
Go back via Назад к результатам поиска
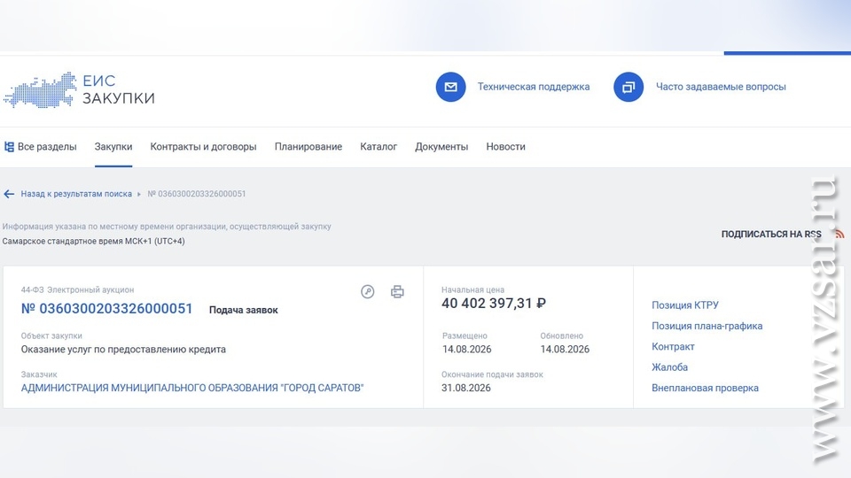coord(76,194)
